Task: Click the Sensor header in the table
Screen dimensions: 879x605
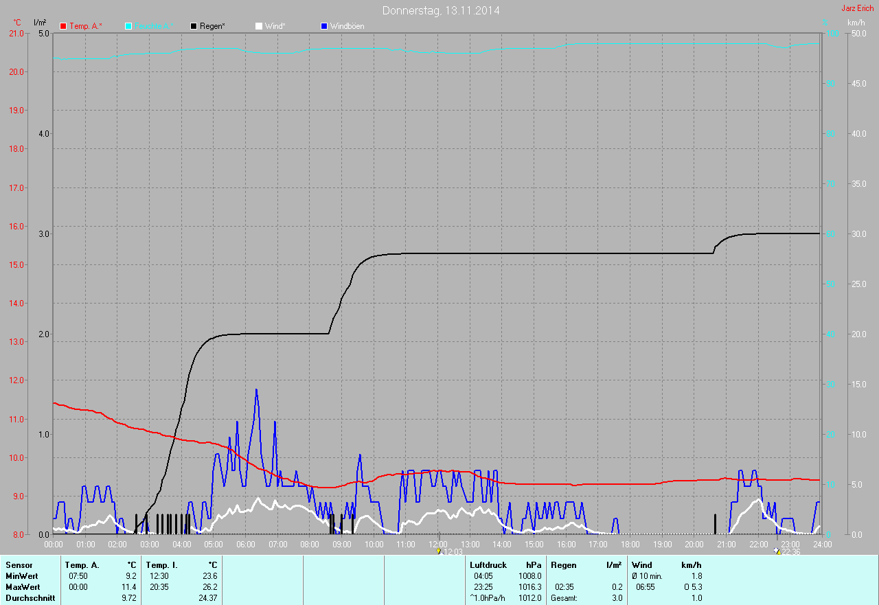Action: point(19,564)
